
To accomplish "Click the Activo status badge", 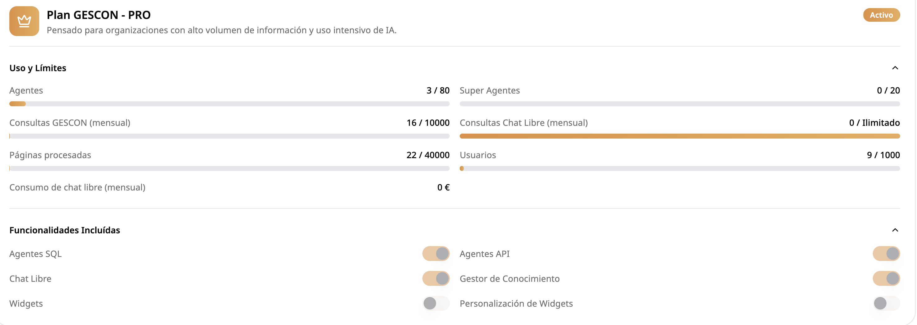I will 881,15.
